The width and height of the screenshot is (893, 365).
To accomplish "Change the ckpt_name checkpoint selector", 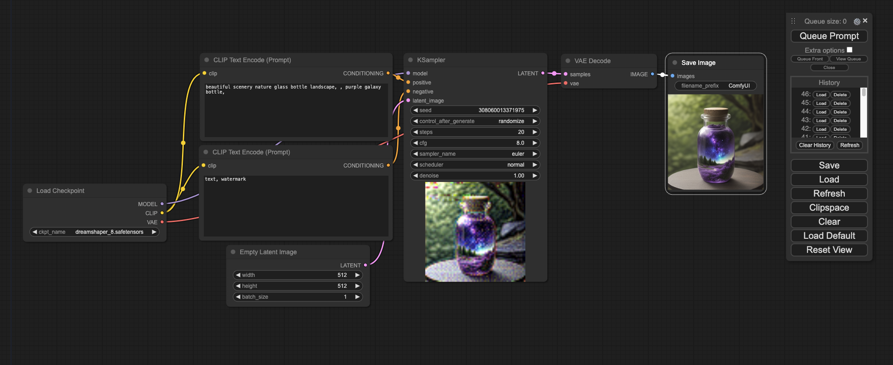I will pyautogui.click(x=95, y=232).
